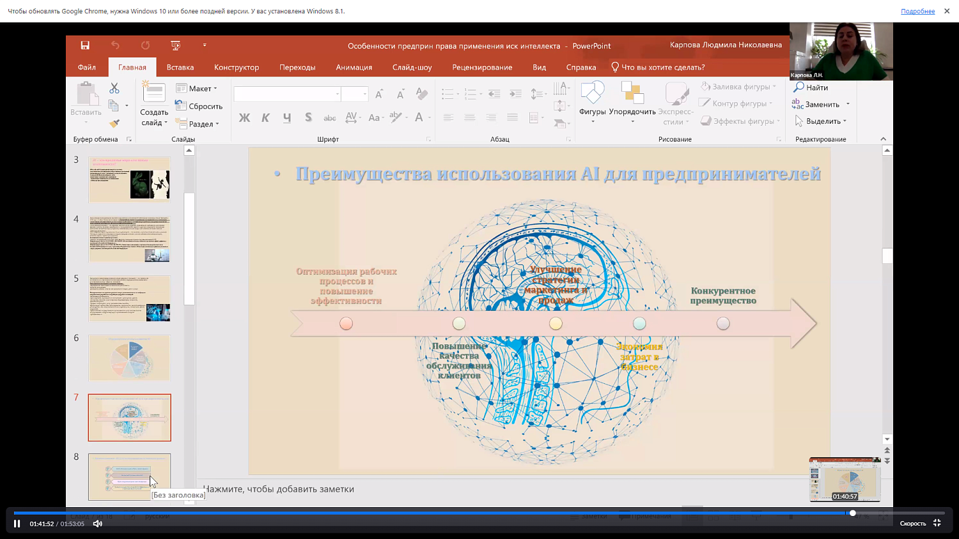Click the Создать слайд button
Image resolution: width=959 pixels, height=539 pixels.
pos(153,102)
